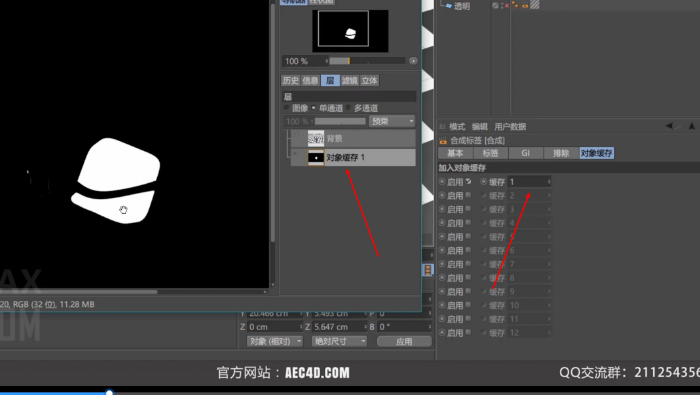Enable the 启用 checkbox for buffer 12

[x=468, y=332]
